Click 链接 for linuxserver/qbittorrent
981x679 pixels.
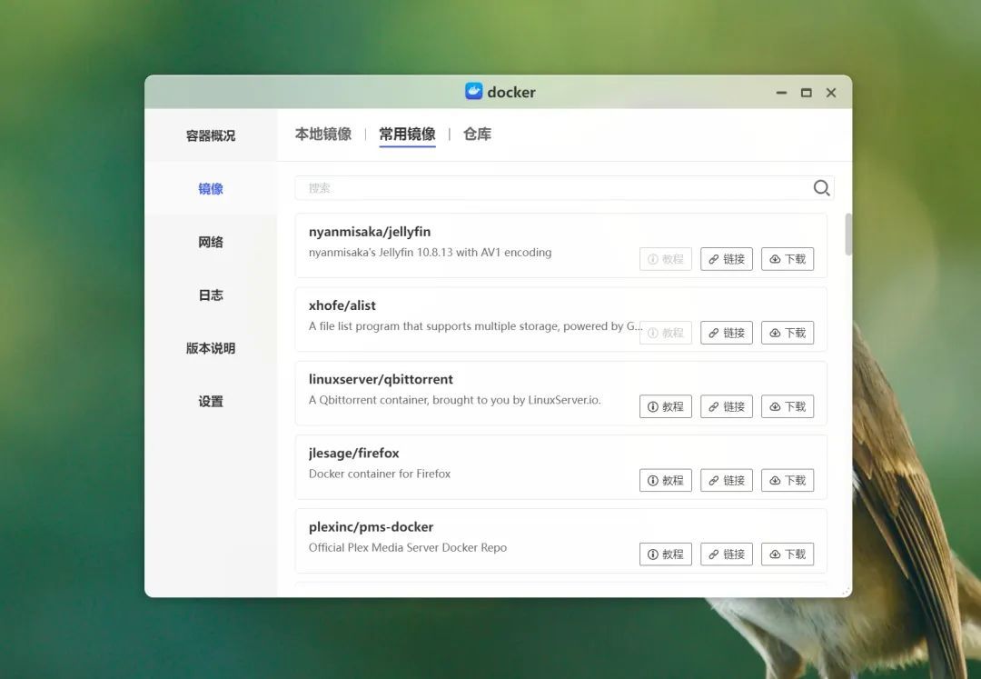coord(727,407)
